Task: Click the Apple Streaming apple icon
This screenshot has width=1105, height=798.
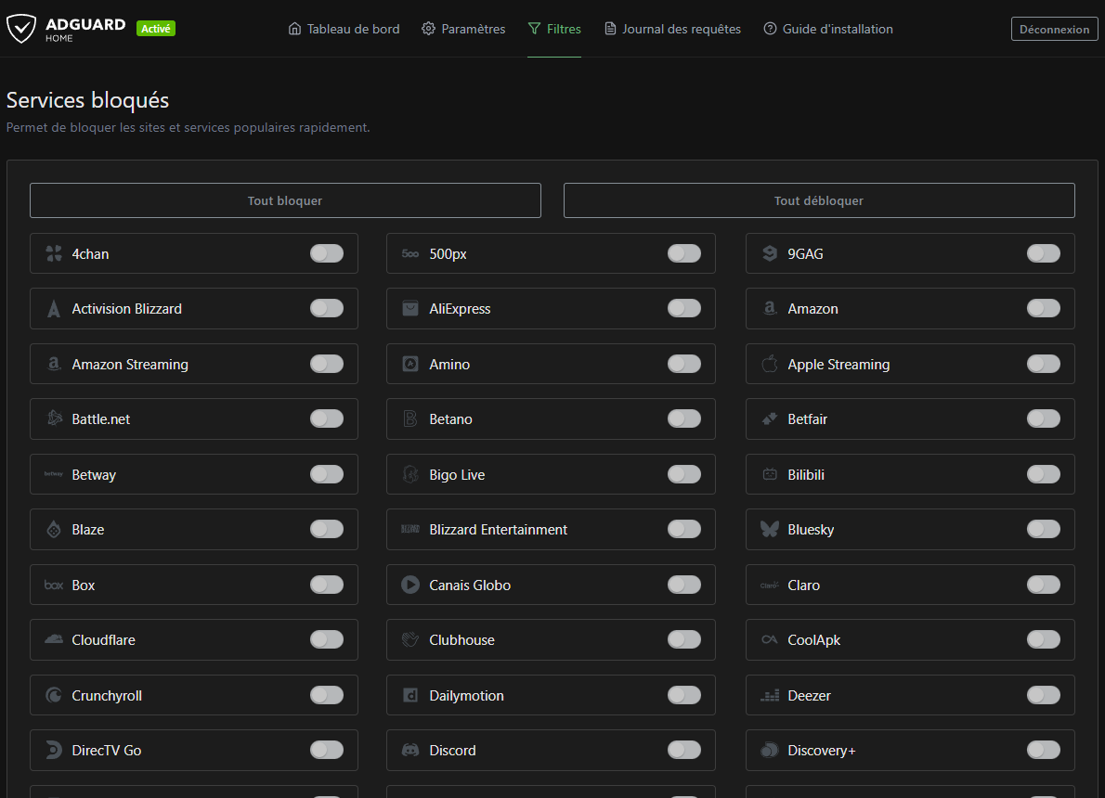Action: point(770,364)
